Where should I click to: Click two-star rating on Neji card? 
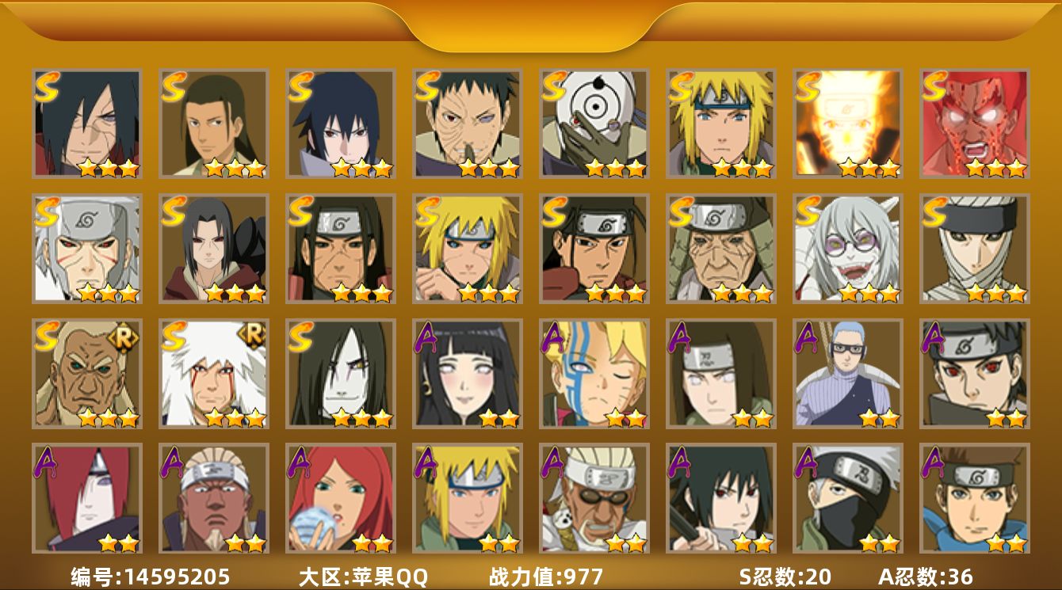(752, 417)
